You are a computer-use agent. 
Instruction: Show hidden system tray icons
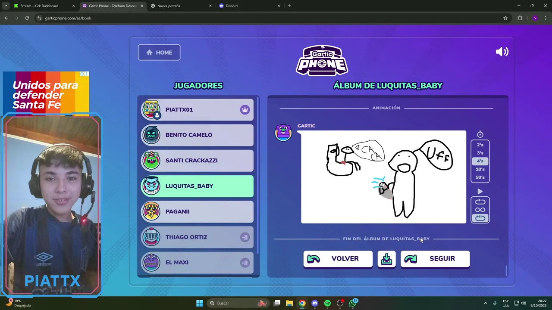pyautogui.click(x=485, y=303)
